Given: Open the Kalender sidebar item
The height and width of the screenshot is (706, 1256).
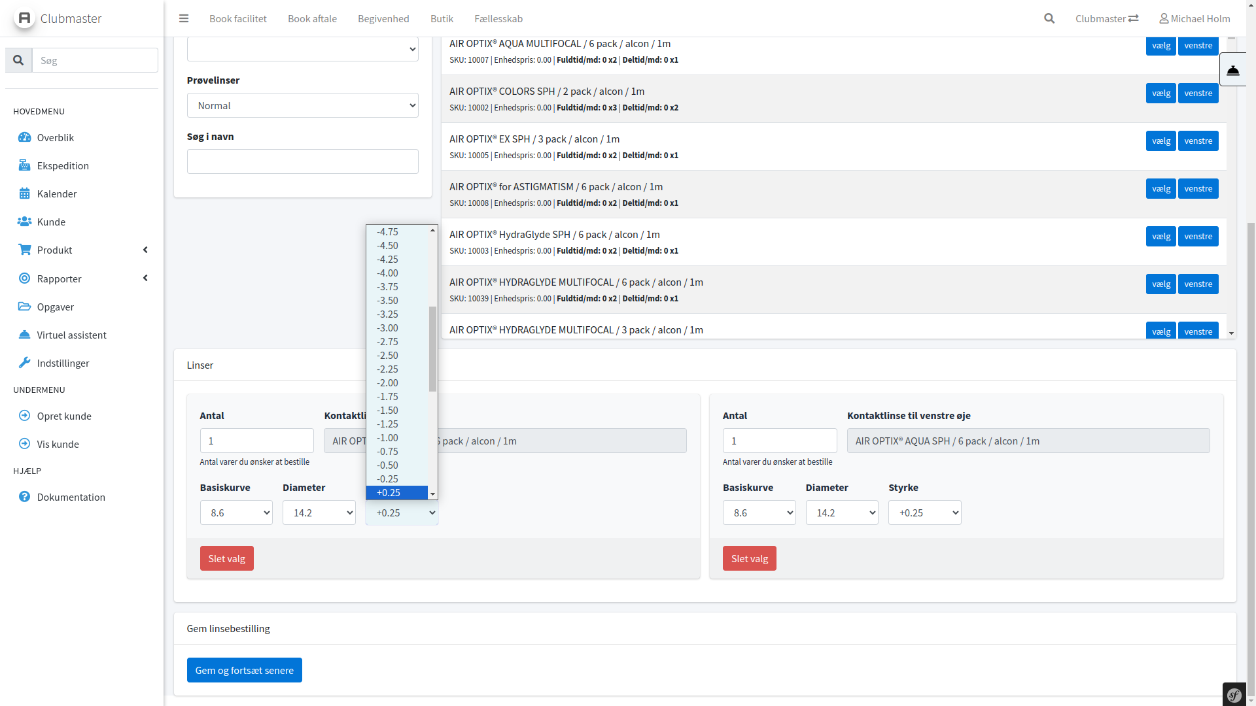Looking at the screenshot, I should click(x=56, y=193).
